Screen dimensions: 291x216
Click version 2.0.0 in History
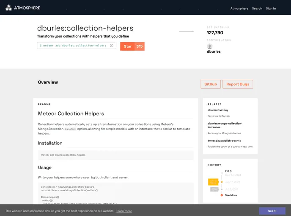[228, 171]
